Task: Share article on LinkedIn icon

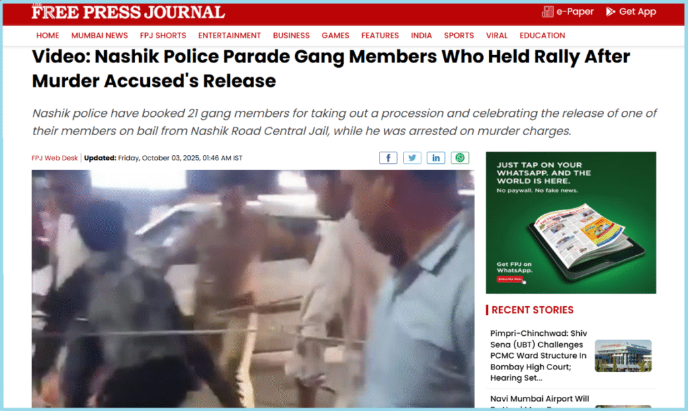Action: [435, 158]
